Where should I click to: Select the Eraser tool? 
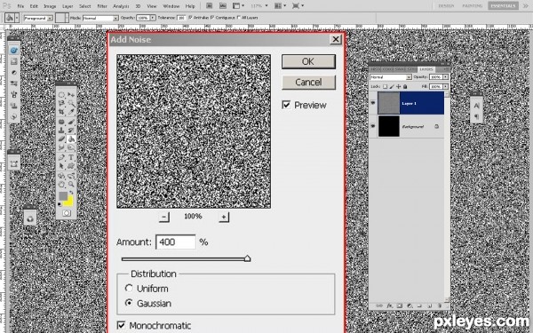click(x=61, y=139)
